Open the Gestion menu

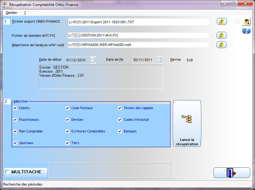click(x=11, y=13)
